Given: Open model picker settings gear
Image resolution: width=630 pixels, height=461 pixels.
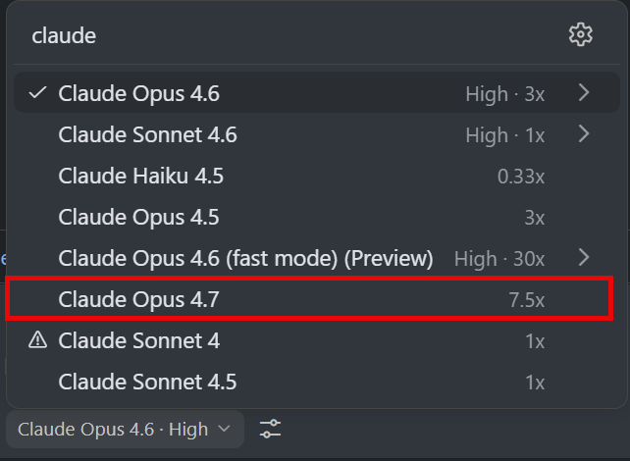Looking at the screenshot, I should tap(581, 34).
